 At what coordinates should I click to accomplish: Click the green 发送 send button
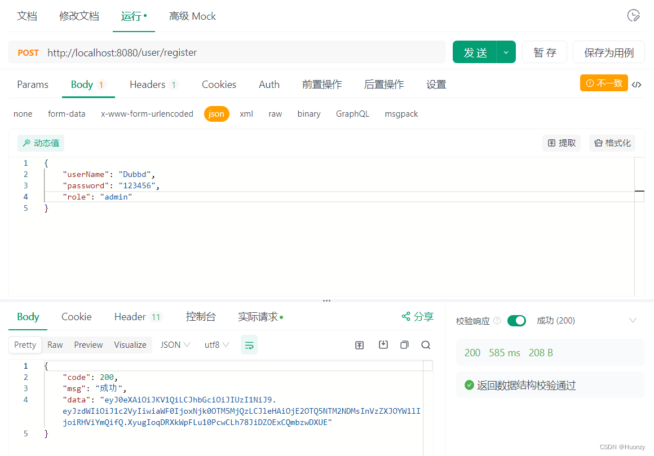pyautogui.click(x=475, y=51)
